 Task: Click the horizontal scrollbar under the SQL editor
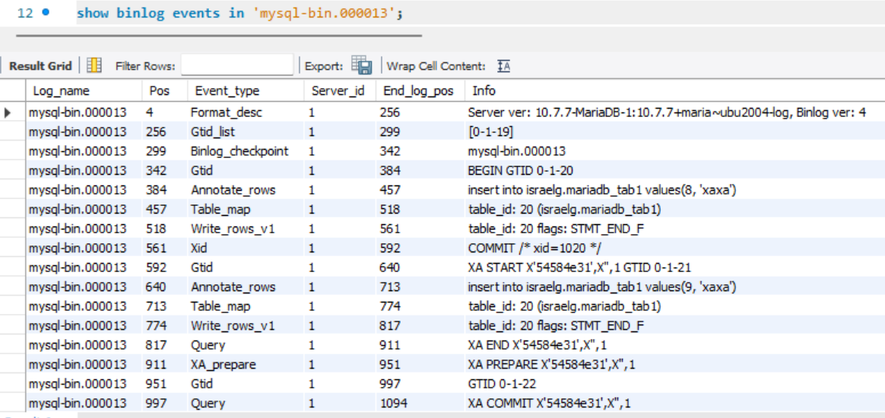point(218,35)
